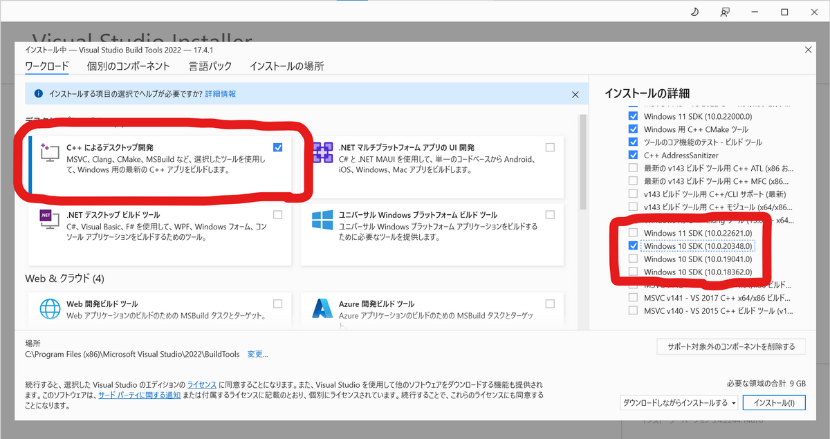The image size is (830, 439).
Task: Maximize the Visual Studio Installer window
Action: 784,12
